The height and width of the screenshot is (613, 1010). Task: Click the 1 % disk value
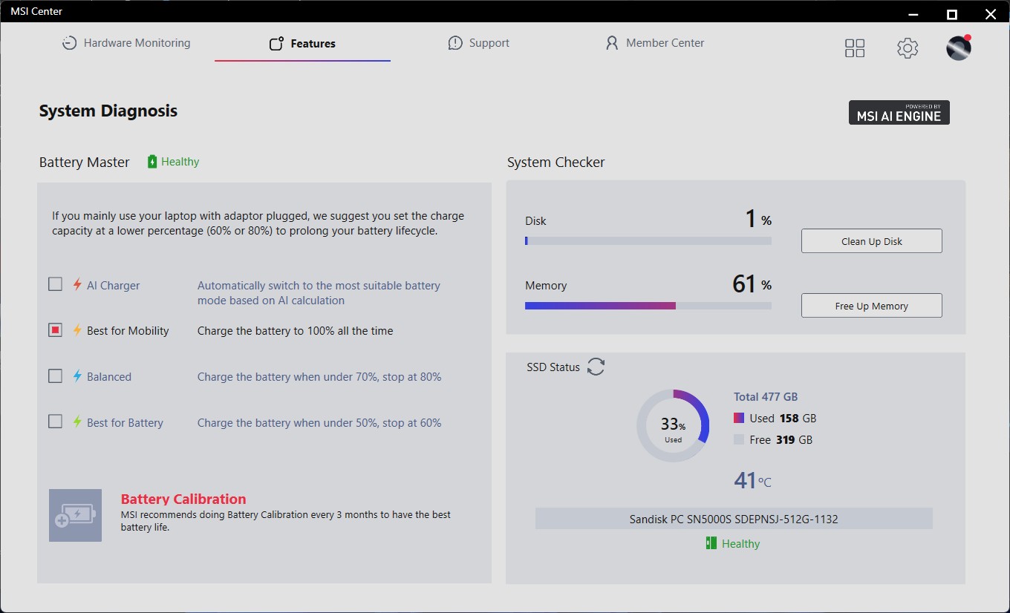click(758, 219)
